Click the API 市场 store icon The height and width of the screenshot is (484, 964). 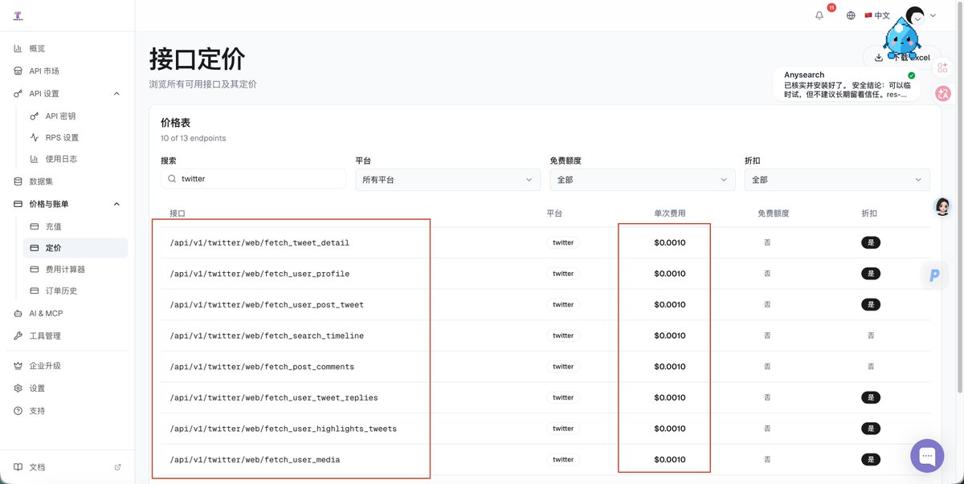[x=18, y=71]
